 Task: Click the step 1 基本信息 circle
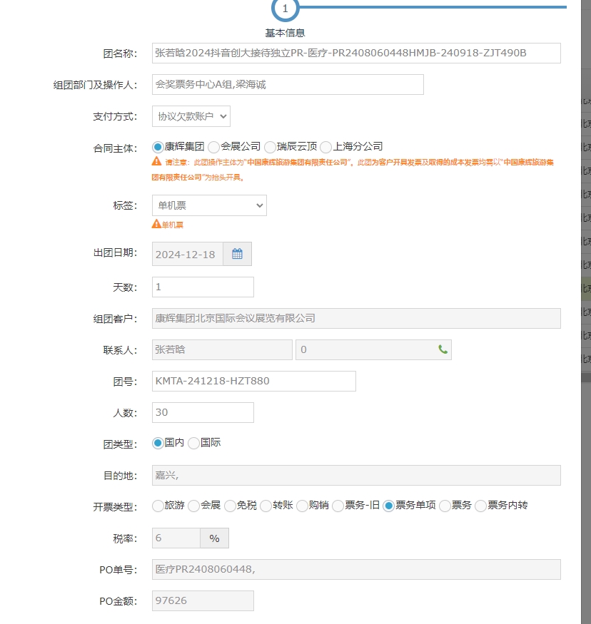(285, 9)
